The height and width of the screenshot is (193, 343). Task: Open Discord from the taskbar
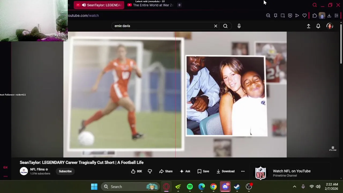(x=225, y=187)
